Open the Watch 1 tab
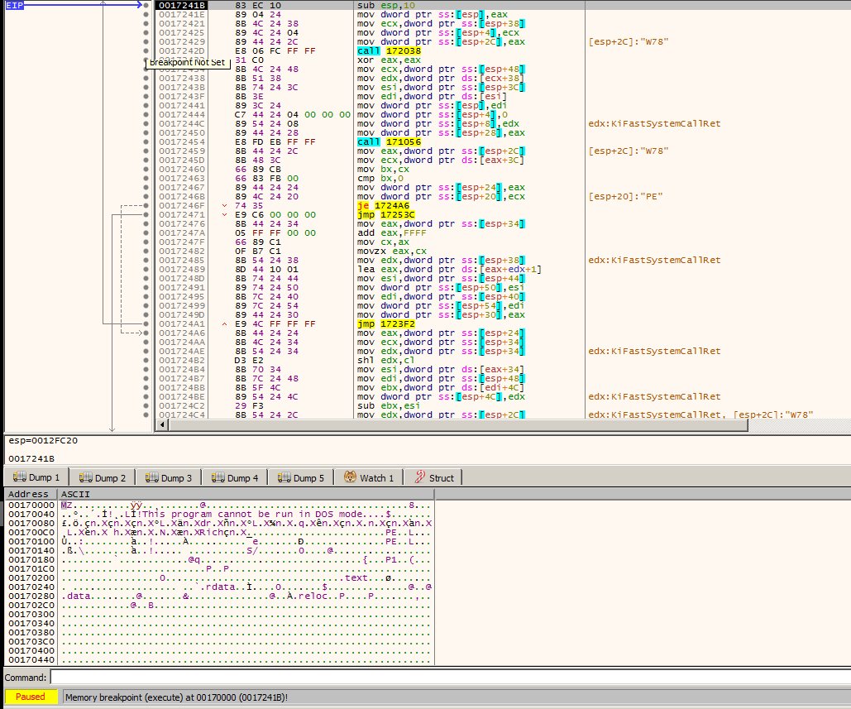The image size is (851, 709). click(x=369, y=477)
